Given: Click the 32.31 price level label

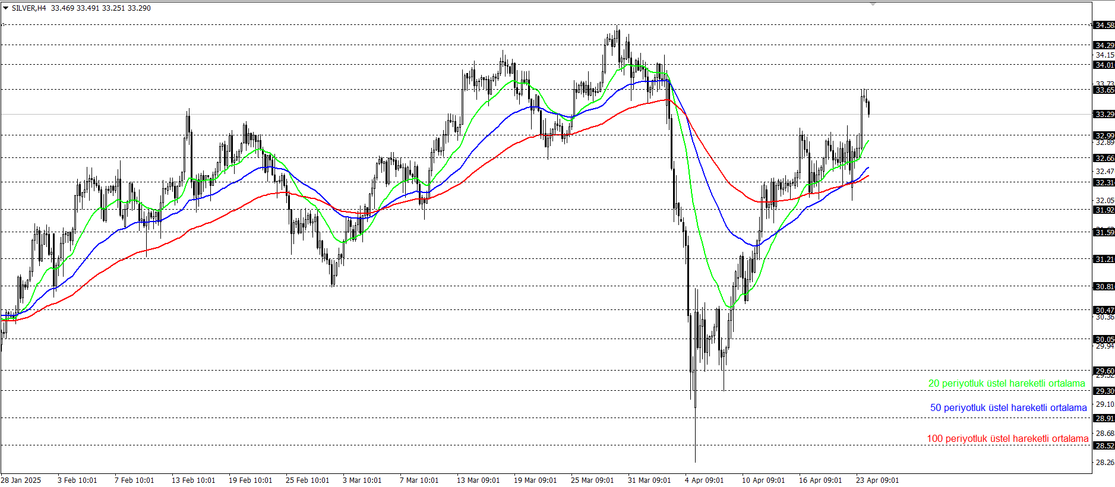Looking at the screenshot, I should pyautogui.click(x=1104, y=182).
